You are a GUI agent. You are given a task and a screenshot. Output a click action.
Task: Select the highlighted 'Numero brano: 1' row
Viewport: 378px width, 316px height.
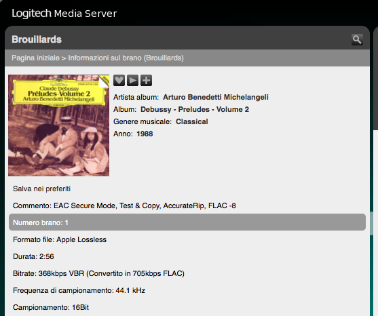[187, 222]
